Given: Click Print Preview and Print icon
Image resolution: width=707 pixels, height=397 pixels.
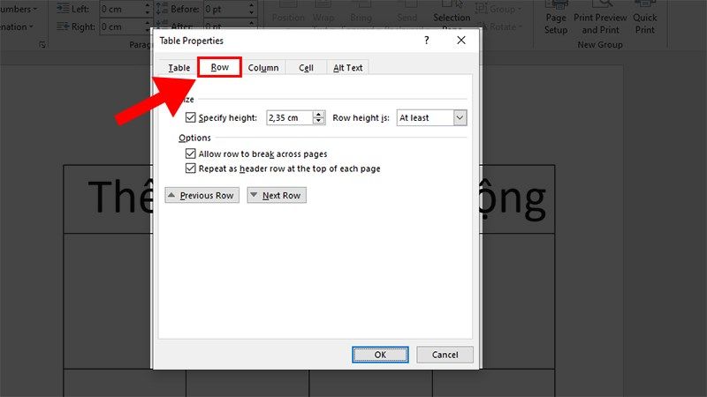Looking at the screenshot, I should (x=600, y=19).
